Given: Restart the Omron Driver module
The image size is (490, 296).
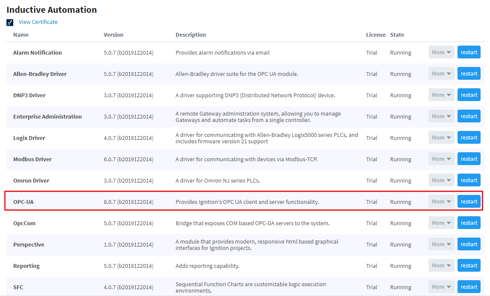Looking at the screenshot, I should pos(469,180).
